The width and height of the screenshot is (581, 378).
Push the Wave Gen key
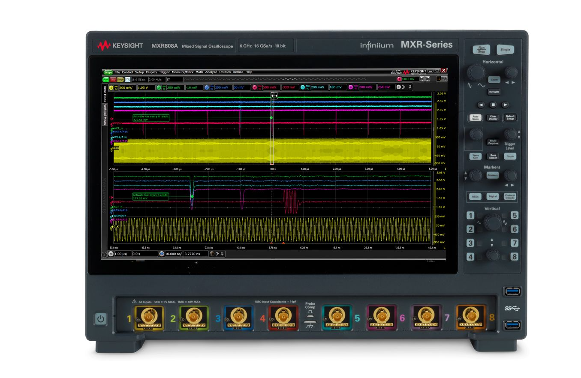click(x=475, y=156)
